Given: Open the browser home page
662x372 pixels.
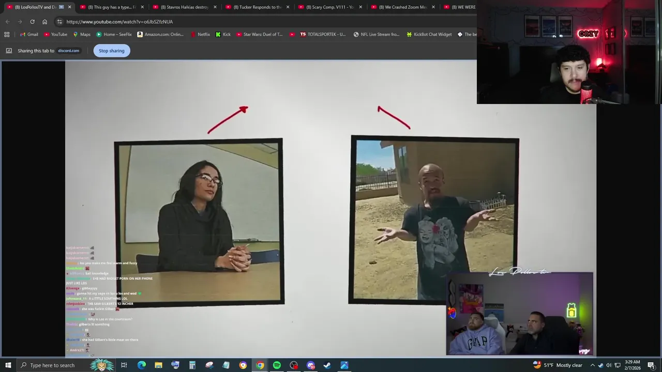Looking at the screenshot, I should (x=44, y=22).
